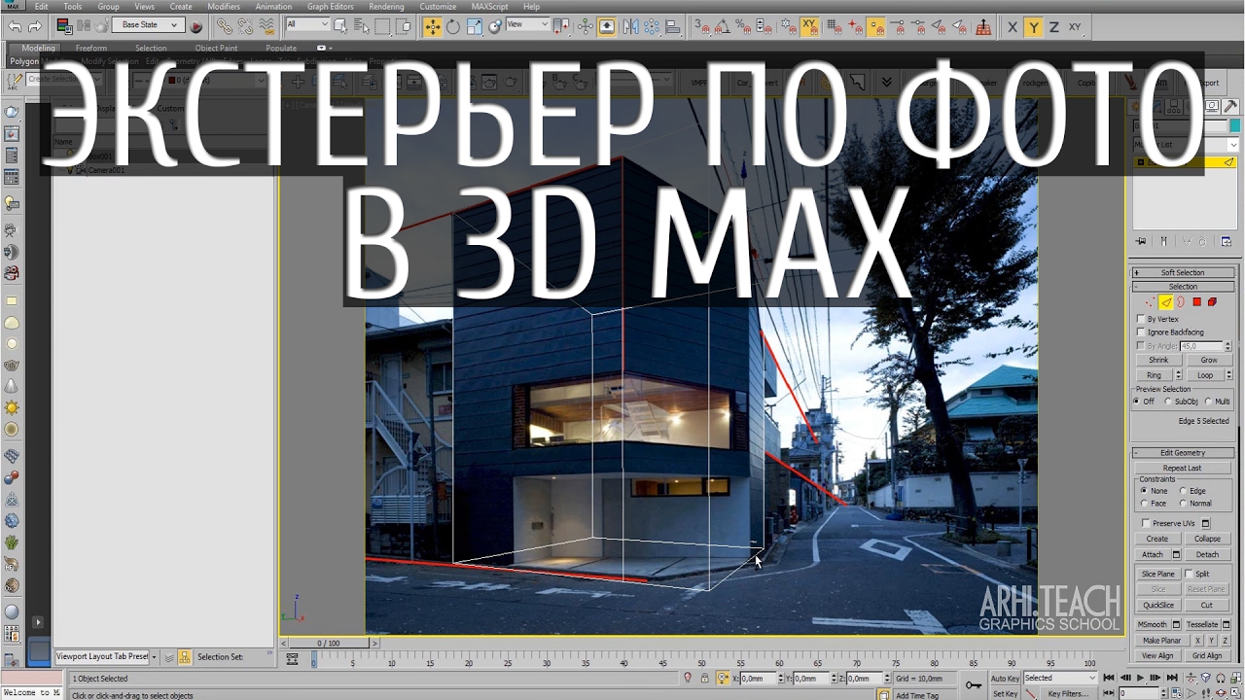This screenshot has width=1245, height=700.
Task: Open the ribbon options arrow after Populate
Action: click(323, 48)
